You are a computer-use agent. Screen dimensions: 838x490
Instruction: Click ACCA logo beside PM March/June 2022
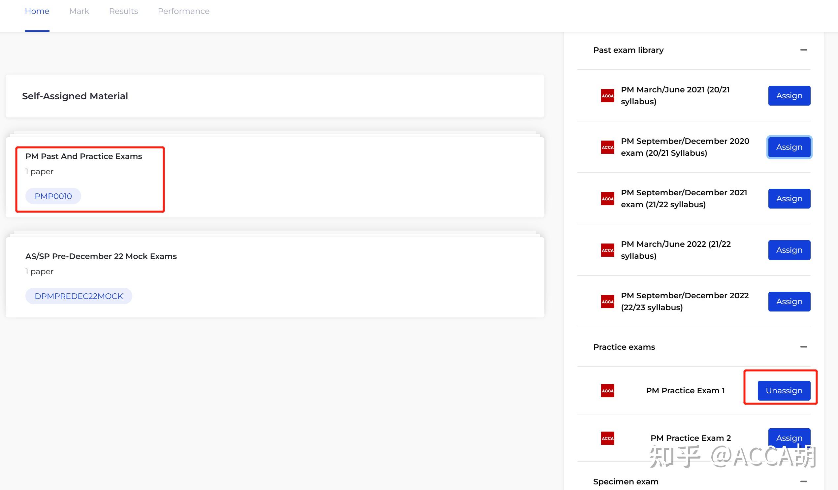click(607, 250)
